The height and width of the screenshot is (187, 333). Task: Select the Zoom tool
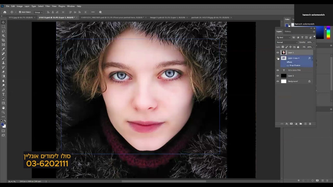(x=3, y=112)
